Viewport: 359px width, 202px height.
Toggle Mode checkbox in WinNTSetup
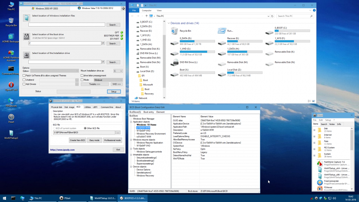click(x=82, y=80)
